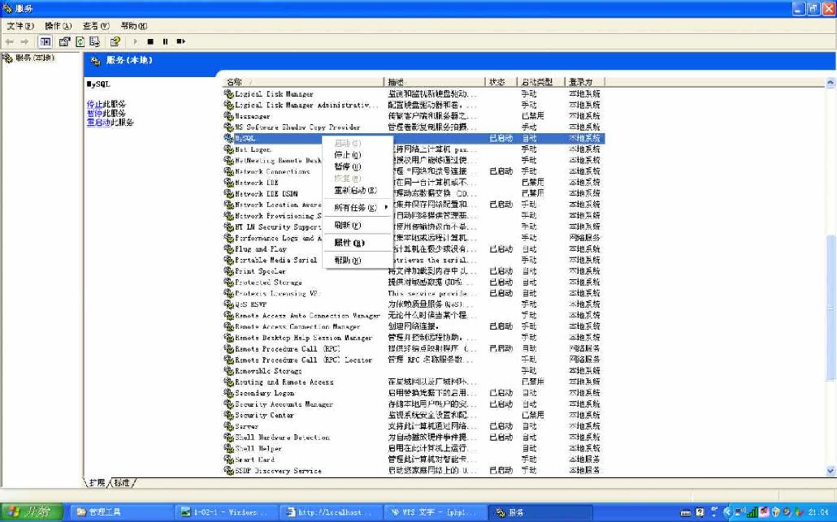Select the Shell Hardware Detection service name
Viewport: 837px width, 522px height.
(x=282, y=438)
